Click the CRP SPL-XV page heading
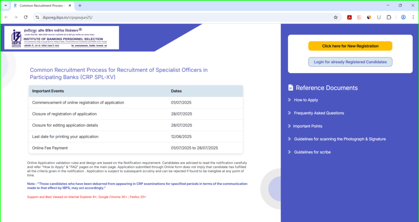Viewport: 419px width, 222px height. coord(119,74)
